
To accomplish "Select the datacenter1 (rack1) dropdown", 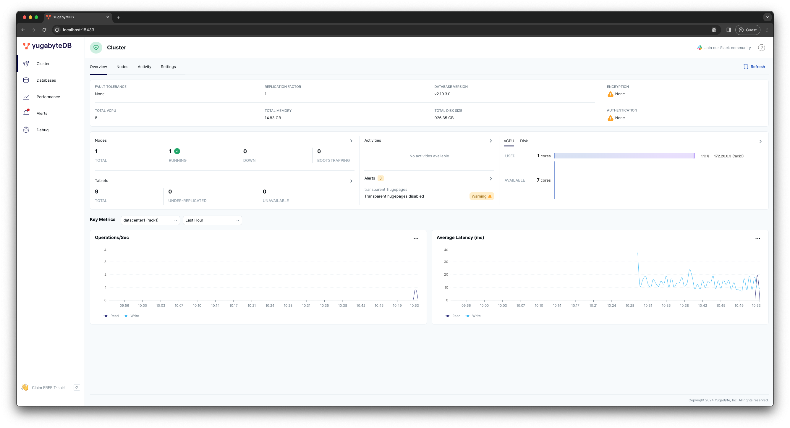I will pos(150,220).
